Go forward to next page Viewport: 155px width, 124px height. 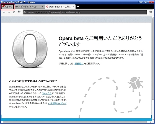[9, 12]
